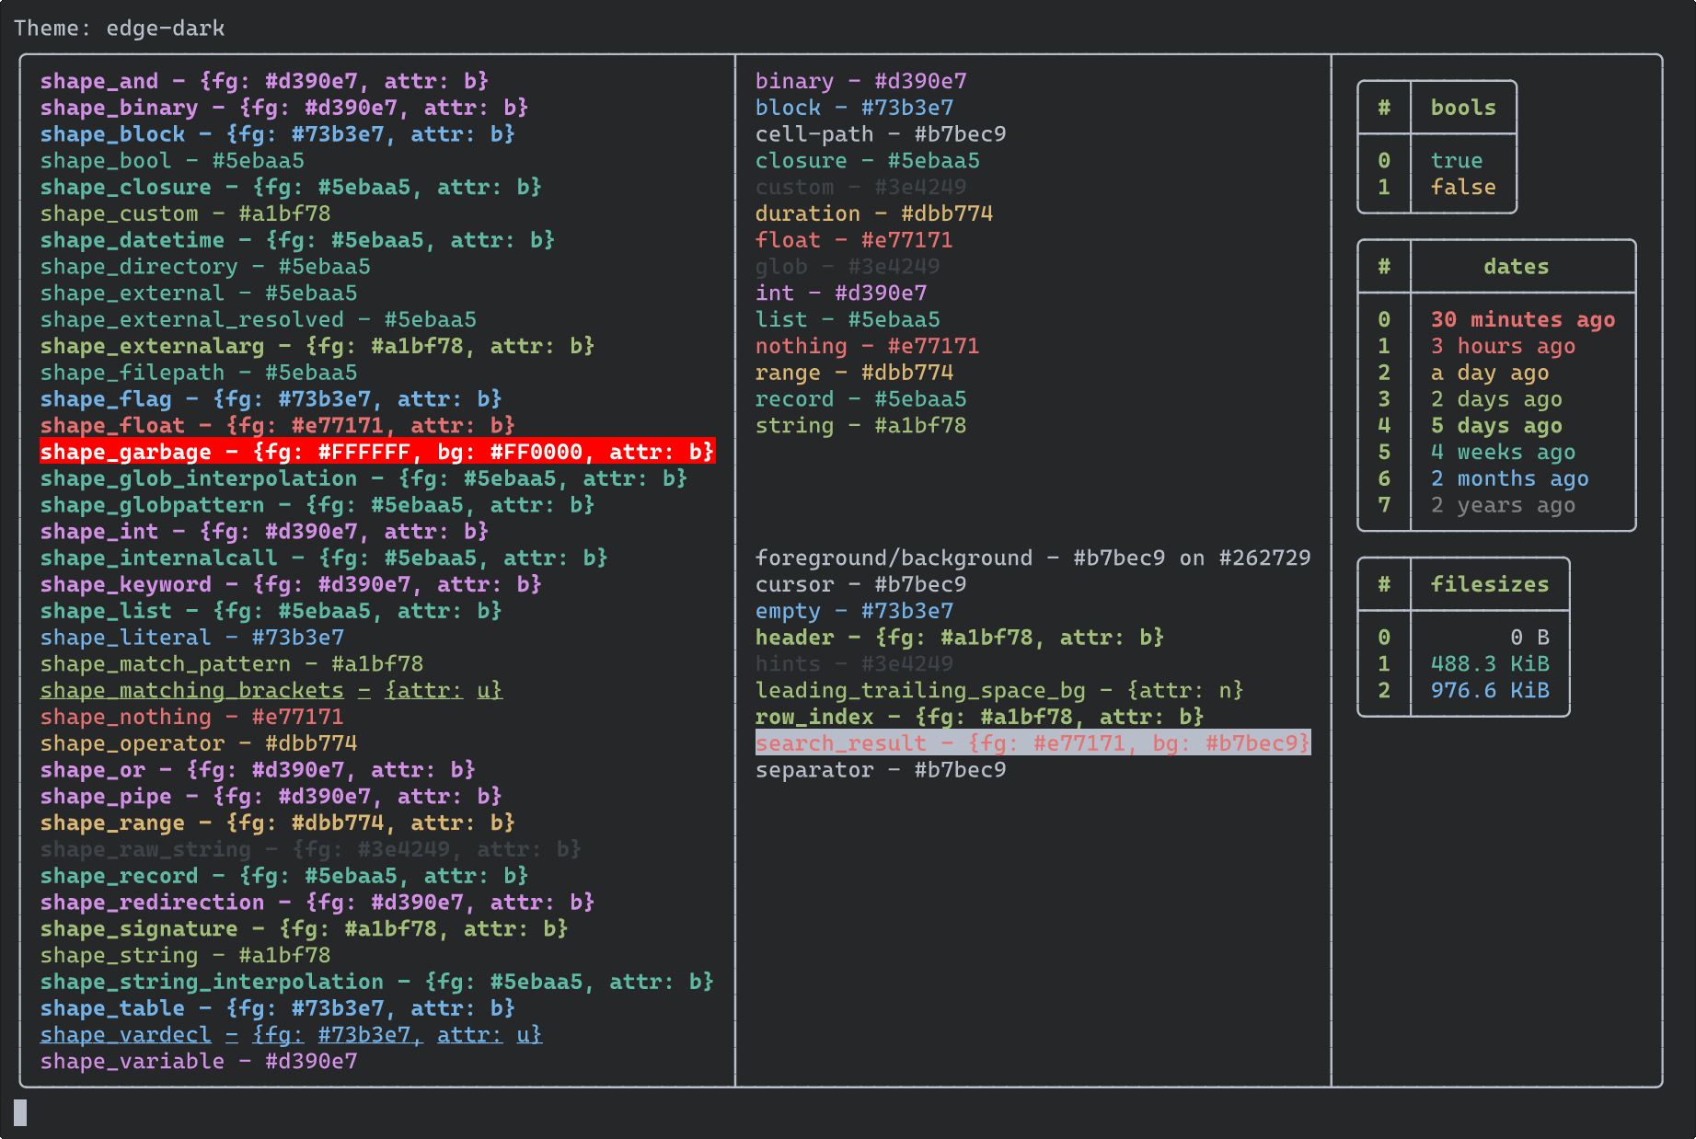Click binary - #d390e7 in middle column

pos(861,81)
